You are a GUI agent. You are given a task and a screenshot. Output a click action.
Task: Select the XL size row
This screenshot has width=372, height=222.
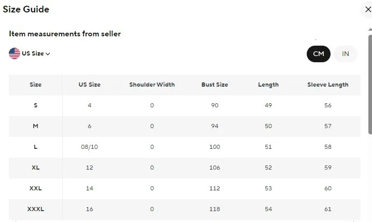click(36, 168)
